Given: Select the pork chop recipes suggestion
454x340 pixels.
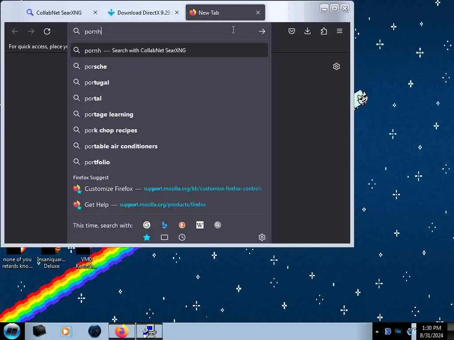Looking at the screenshot, I should pos(169,130).
